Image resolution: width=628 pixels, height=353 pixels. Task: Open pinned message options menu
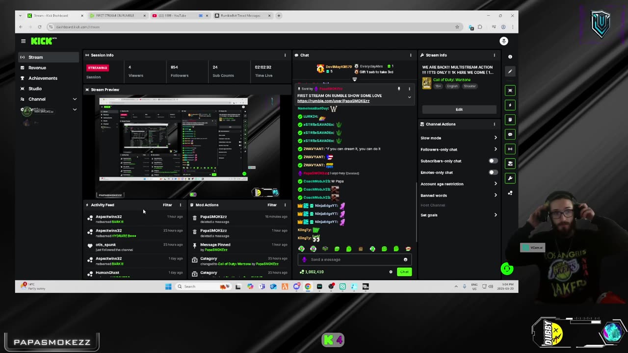tap(409, 89)
